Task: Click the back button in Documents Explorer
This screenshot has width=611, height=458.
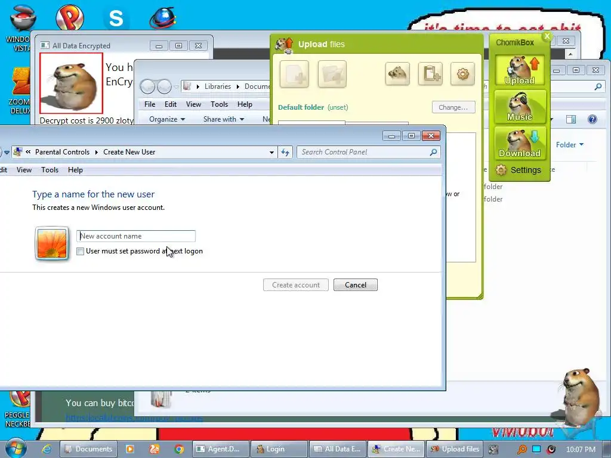Action: pyautogui.click(x=147, y=86)
